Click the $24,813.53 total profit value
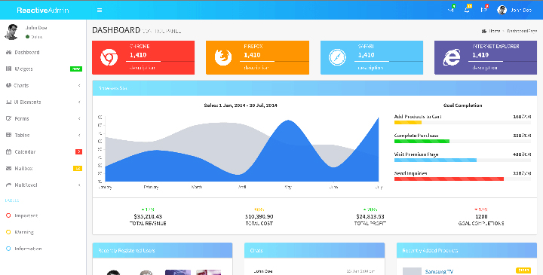This screenshot has width=543, height=275. pos(370,216)
